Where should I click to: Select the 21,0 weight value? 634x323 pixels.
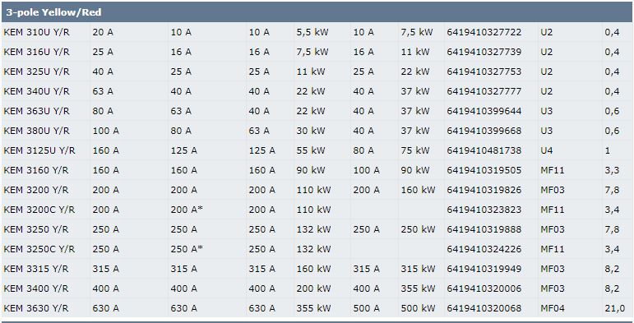pos(615,308)
